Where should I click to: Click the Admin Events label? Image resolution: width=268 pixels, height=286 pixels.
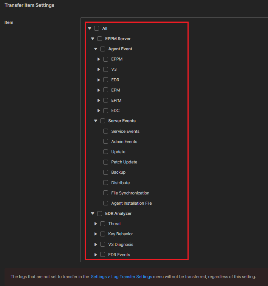[x=124, y=141]
